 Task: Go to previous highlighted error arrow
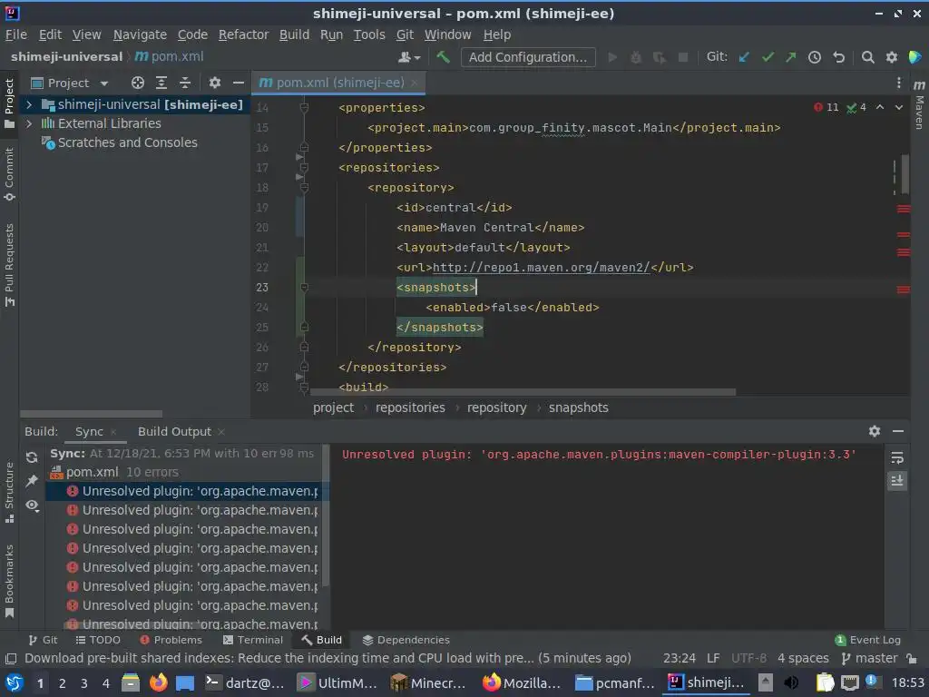[880, 107]
